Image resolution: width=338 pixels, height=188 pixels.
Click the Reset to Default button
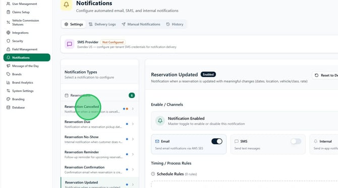325,75
